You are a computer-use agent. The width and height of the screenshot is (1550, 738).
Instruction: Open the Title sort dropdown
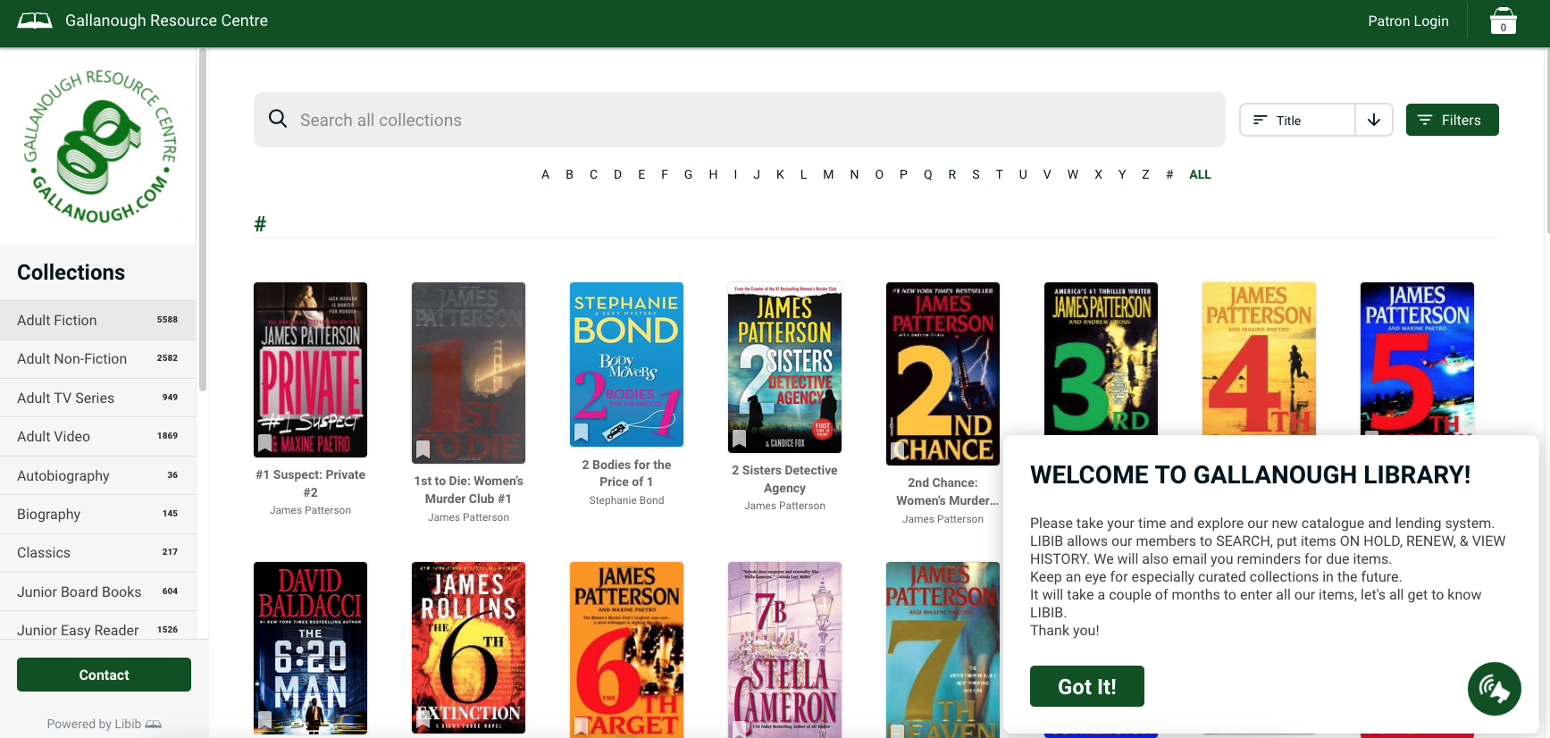(x=1298, y=120)
